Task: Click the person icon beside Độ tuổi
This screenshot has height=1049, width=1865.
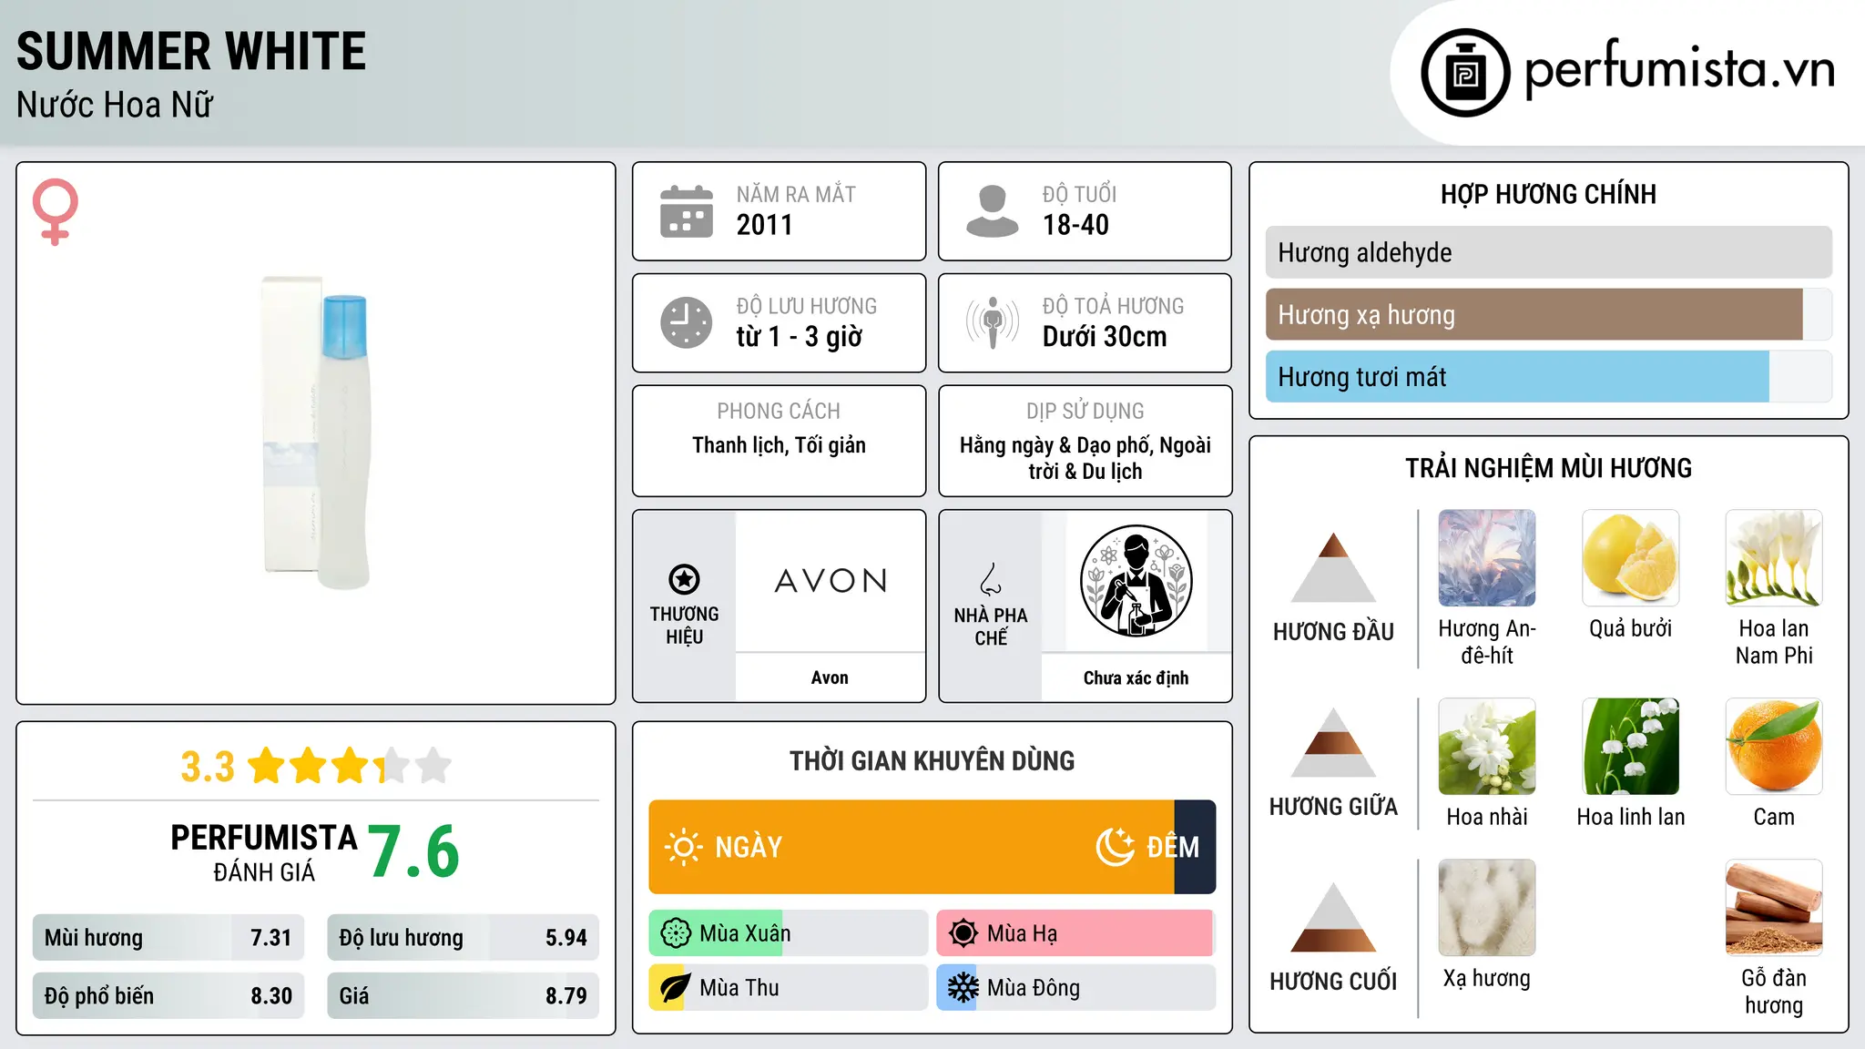Action: point(992,211)
